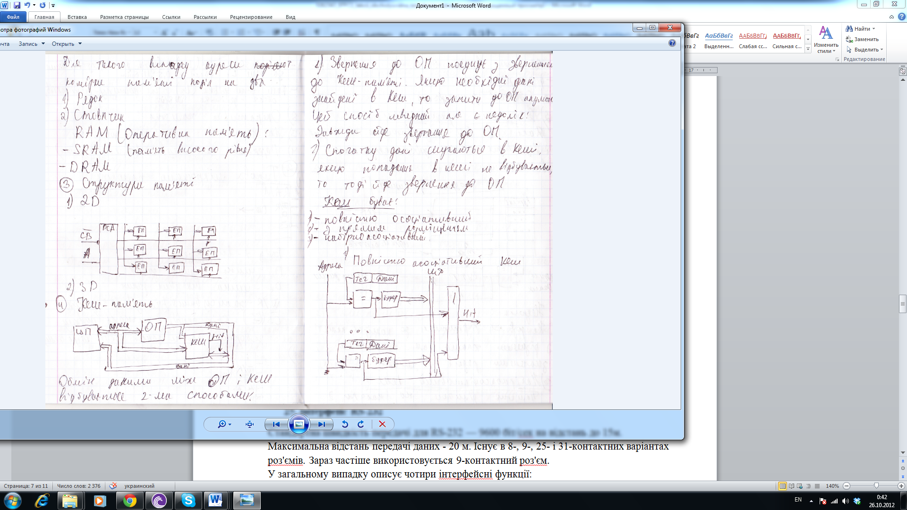Screen dimensions: 907x510
Task: Click the zoom slider handle
Action: (x=877, y=486)
